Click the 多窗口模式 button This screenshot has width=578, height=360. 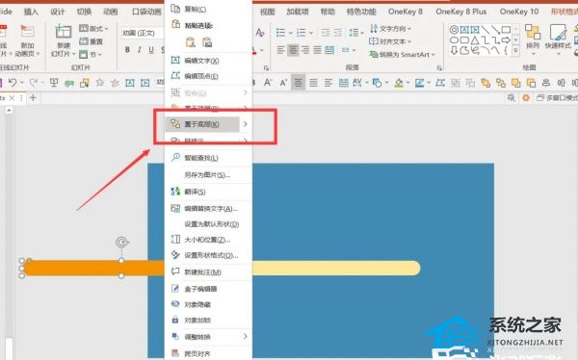[x=557, y=97]
